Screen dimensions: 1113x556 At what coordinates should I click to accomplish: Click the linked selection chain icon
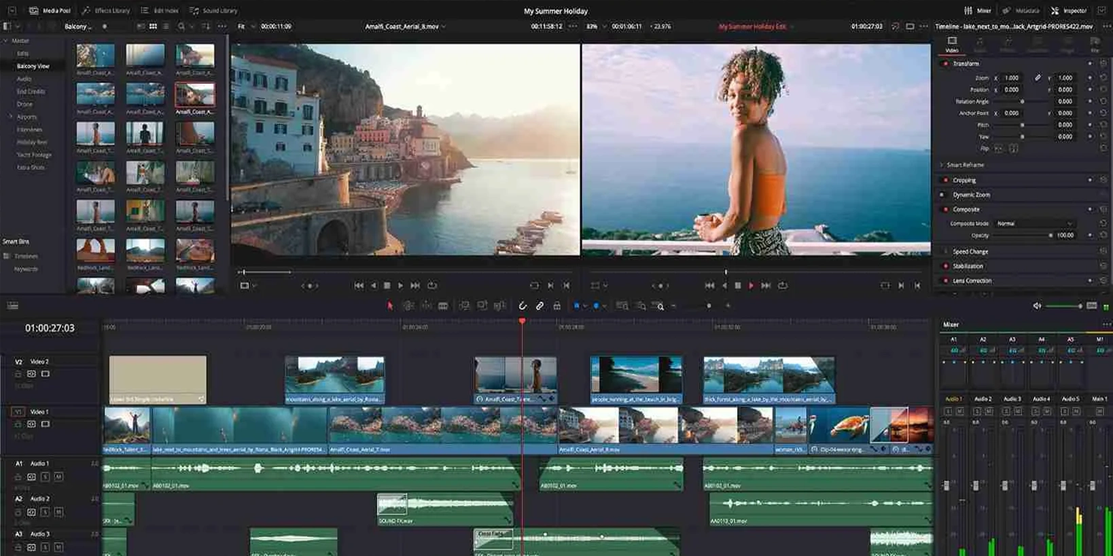pyautogui.click(x=540, y=306)
